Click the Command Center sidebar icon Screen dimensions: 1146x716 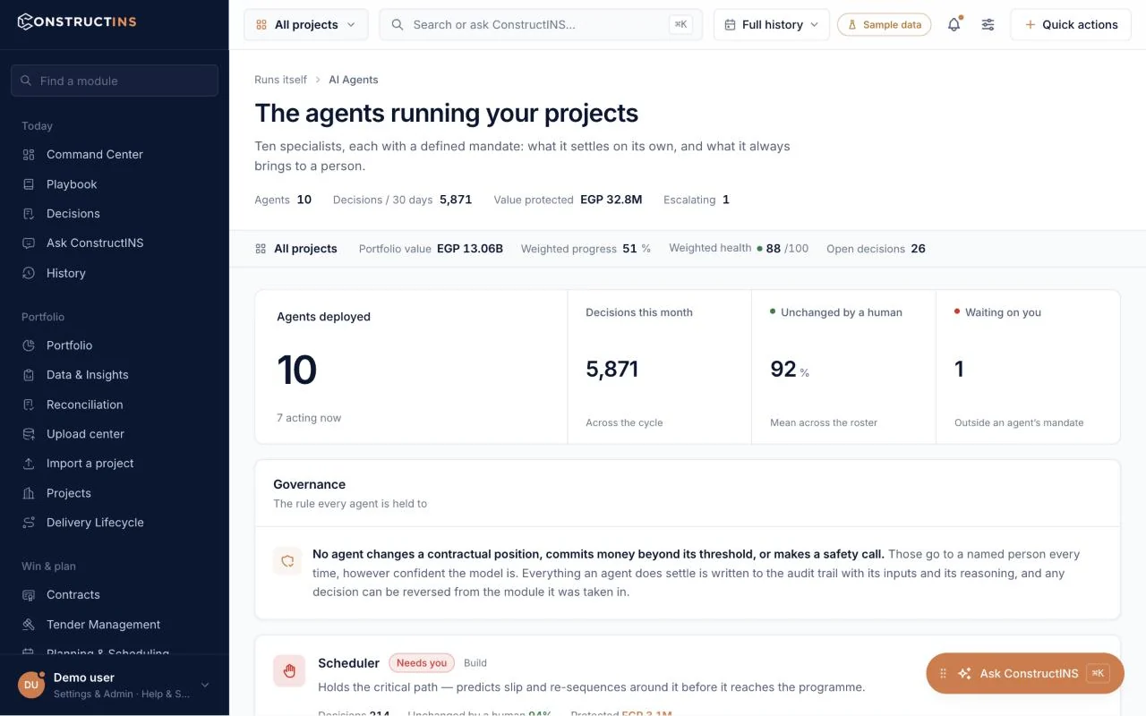pyautogui.click(x=29, y=155)
